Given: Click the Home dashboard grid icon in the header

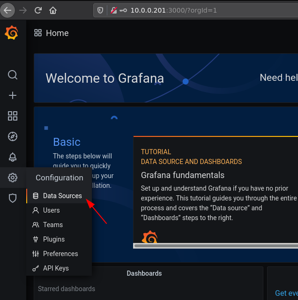Looking at the screenshot, I should [38, 33].
